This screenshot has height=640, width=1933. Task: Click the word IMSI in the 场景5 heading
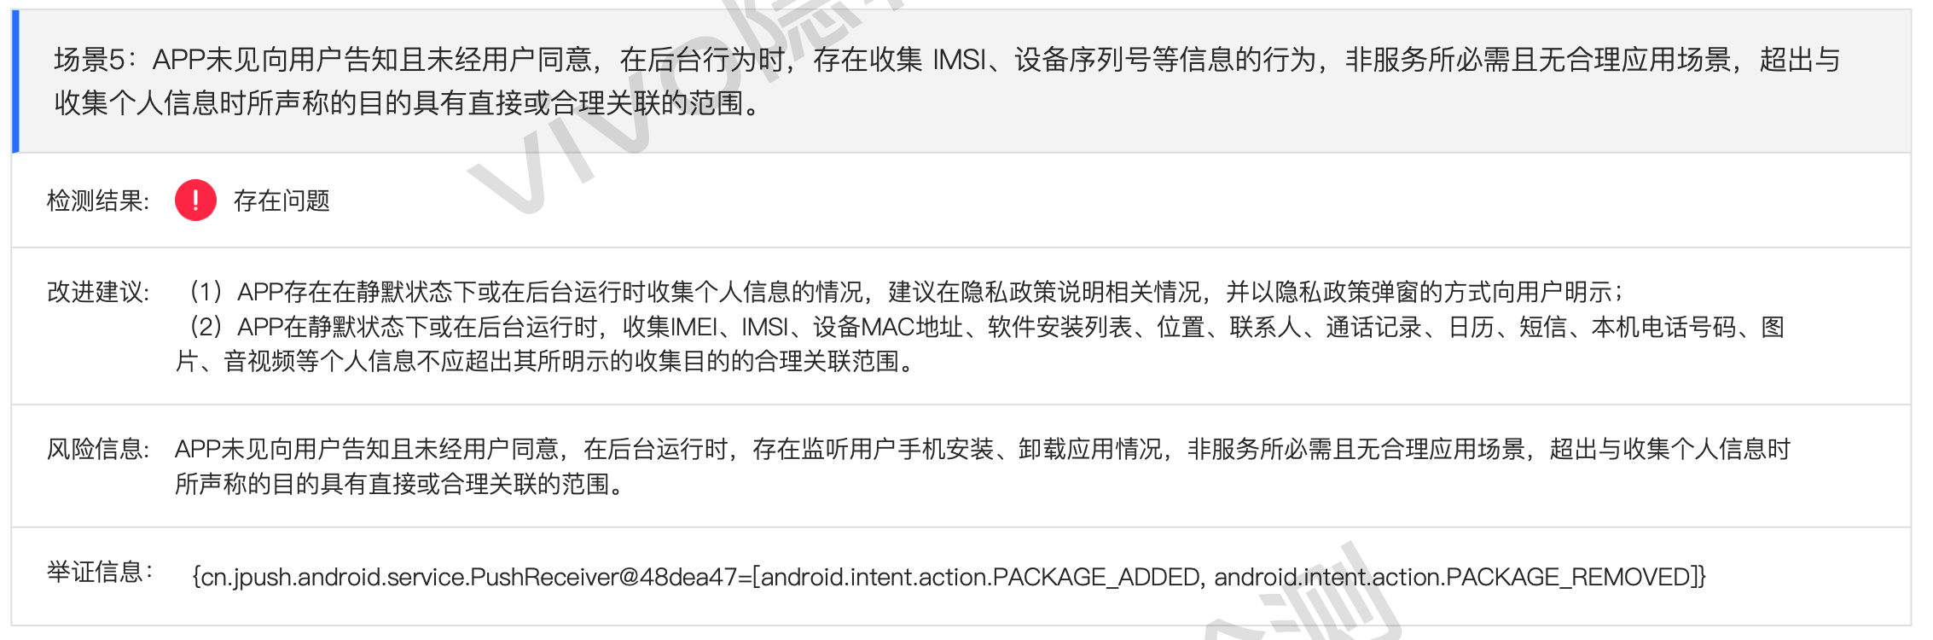point(959,60)
